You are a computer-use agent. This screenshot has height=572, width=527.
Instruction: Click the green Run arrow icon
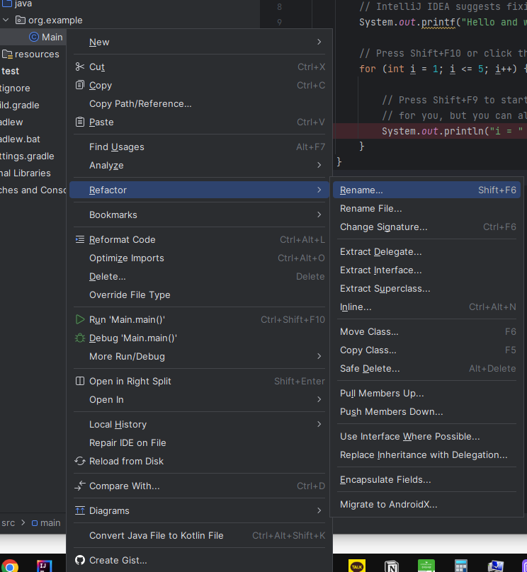point(79,319)
